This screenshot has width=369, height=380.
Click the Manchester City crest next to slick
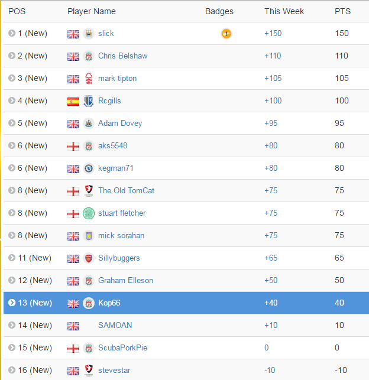click(89, 34)
